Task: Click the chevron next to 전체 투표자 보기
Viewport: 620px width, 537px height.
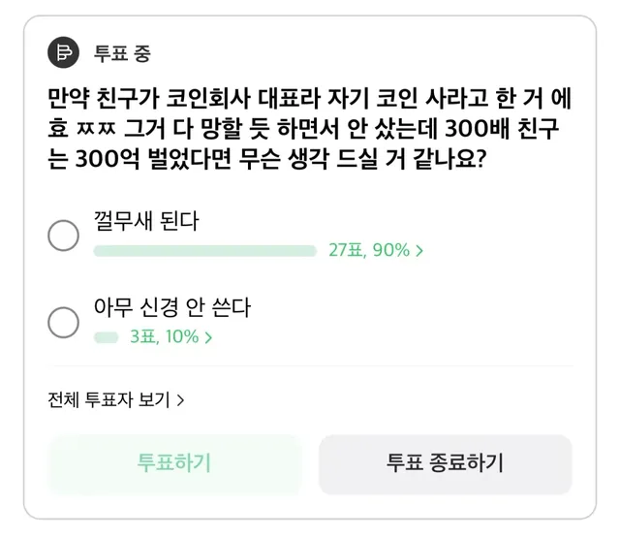Action: coord(181,398)
